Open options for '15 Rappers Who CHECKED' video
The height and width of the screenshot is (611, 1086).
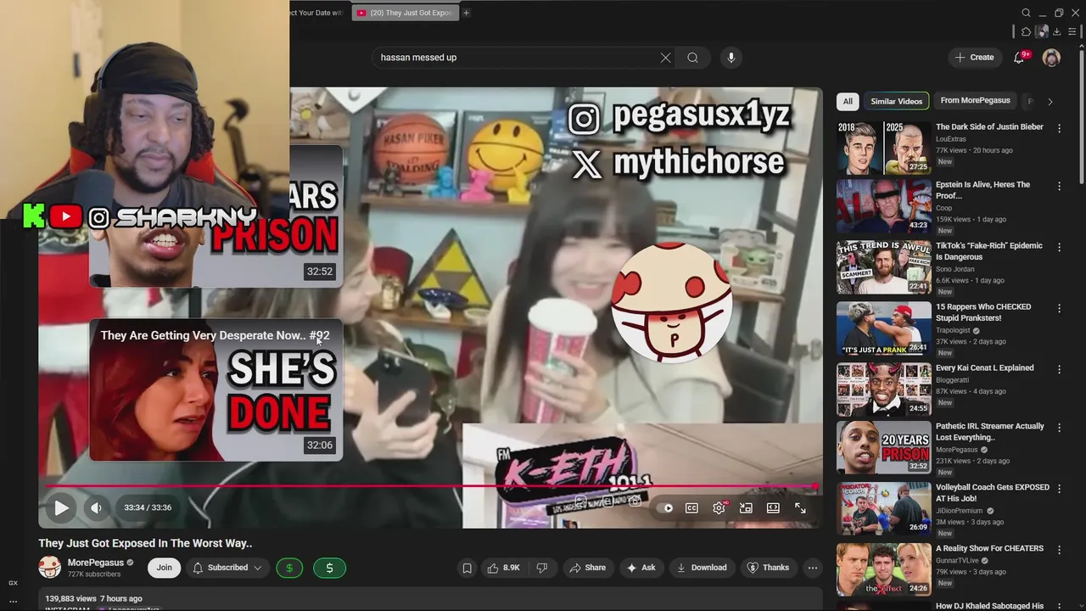[1059, 307]
